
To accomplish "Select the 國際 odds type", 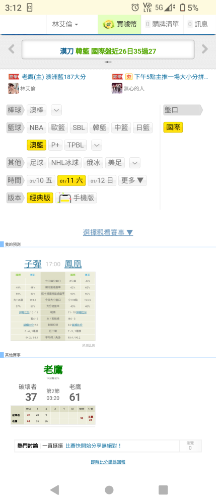I will coord(173,128).
